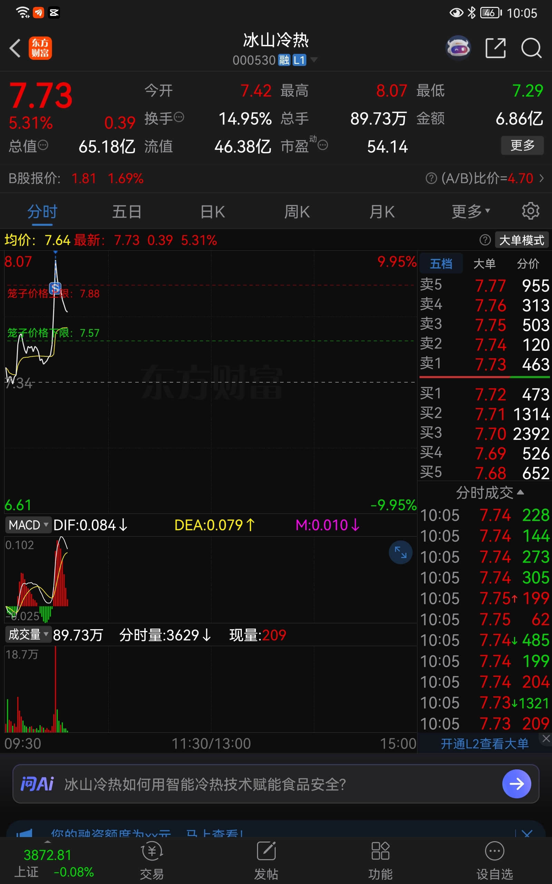Viewport: 552px width, 884px height.
Task: Open the AI robot assistant avatar
Action: (x=458, y=48)
